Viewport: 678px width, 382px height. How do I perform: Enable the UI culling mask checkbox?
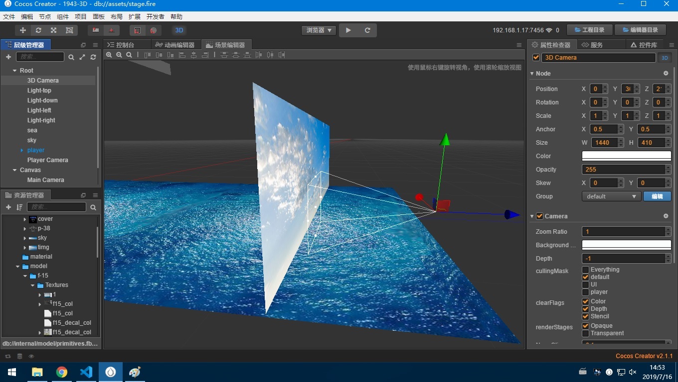click(x=586, y=285)
